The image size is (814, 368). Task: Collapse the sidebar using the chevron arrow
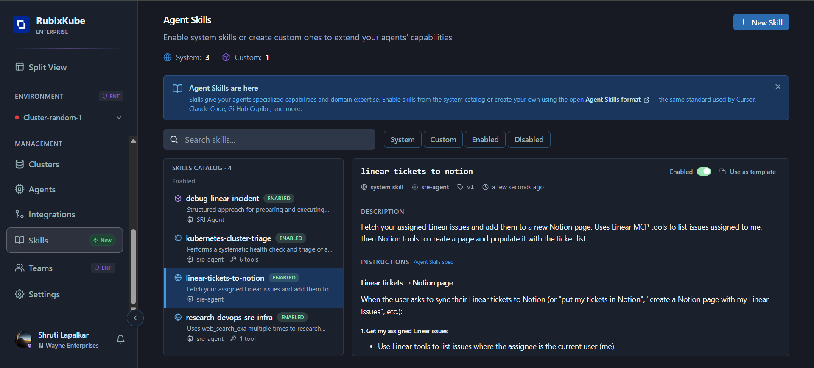point(135,318)
